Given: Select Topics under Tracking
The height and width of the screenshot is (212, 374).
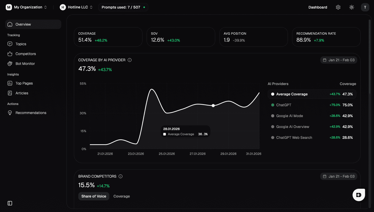Looking at the screenshot, I should coord(21,44).
